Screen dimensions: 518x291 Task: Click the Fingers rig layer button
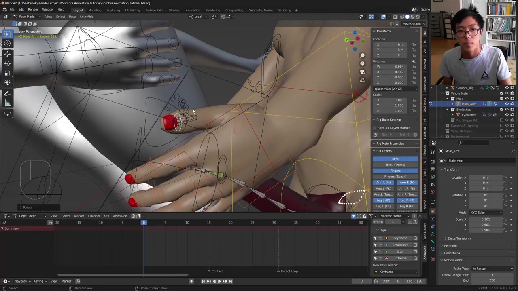click(395, 171)
